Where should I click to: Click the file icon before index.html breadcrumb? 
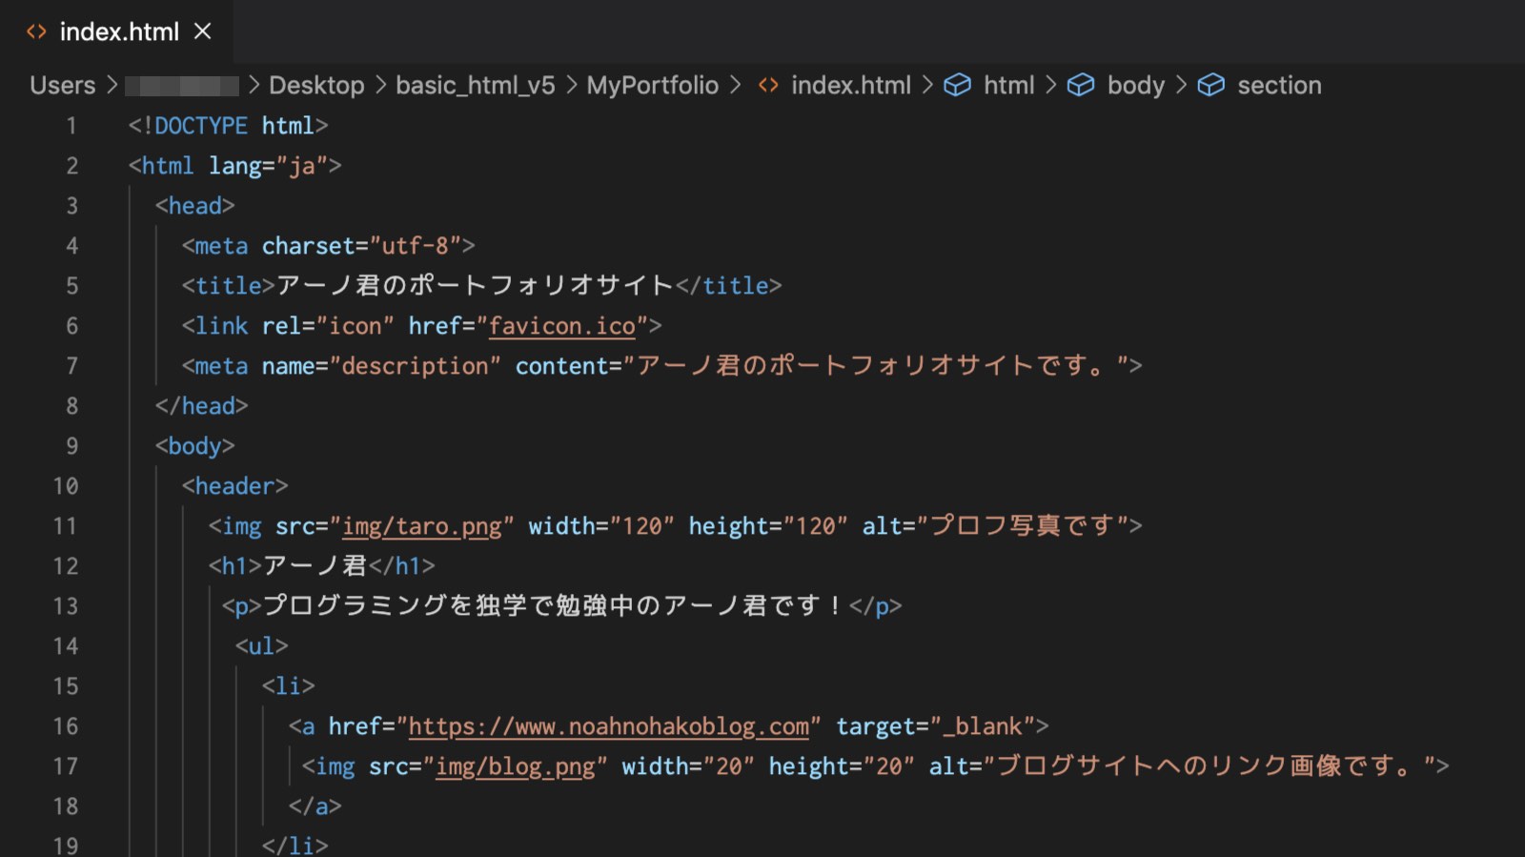click(x=768, y=85)
